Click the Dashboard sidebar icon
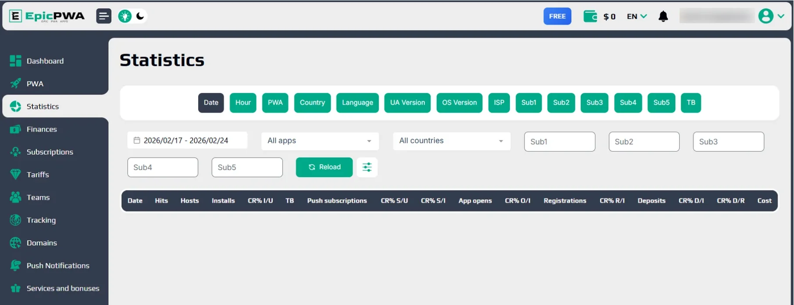Image resolution: width=794 pixels, height=305 pixels. pos(15,61)
